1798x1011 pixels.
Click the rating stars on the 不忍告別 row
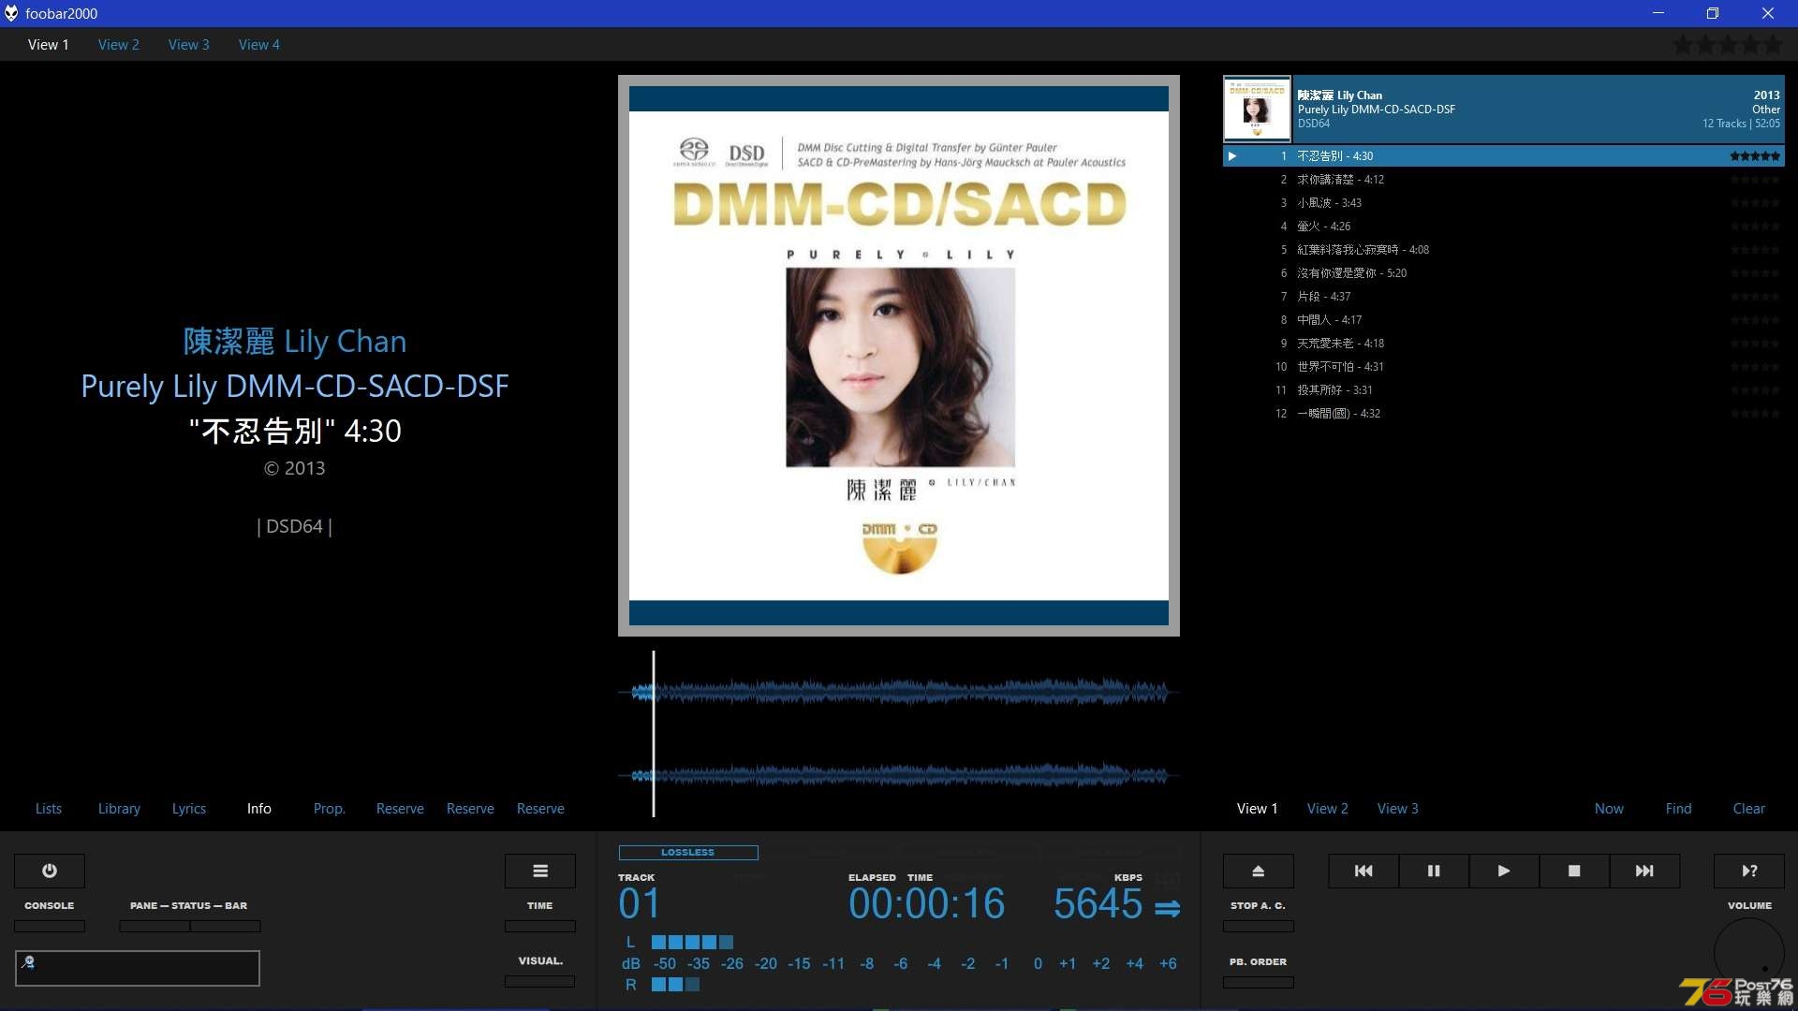tap(1755, 156)
